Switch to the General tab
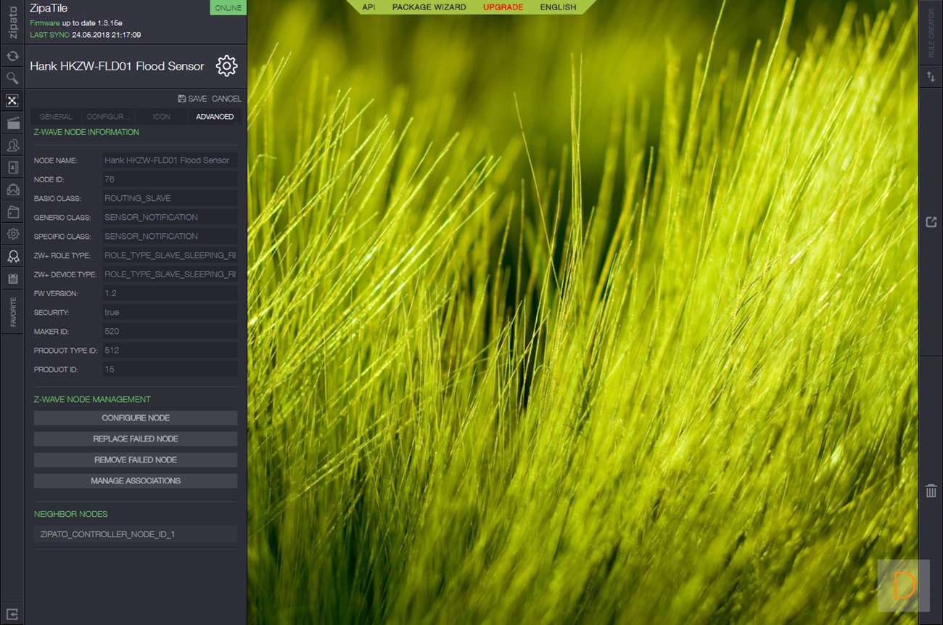943x625 pixels. 56,117
